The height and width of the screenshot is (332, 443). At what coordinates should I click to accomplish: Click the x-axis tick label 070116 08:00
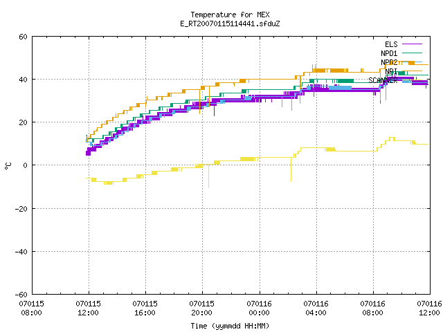click(x=373, y=308)
